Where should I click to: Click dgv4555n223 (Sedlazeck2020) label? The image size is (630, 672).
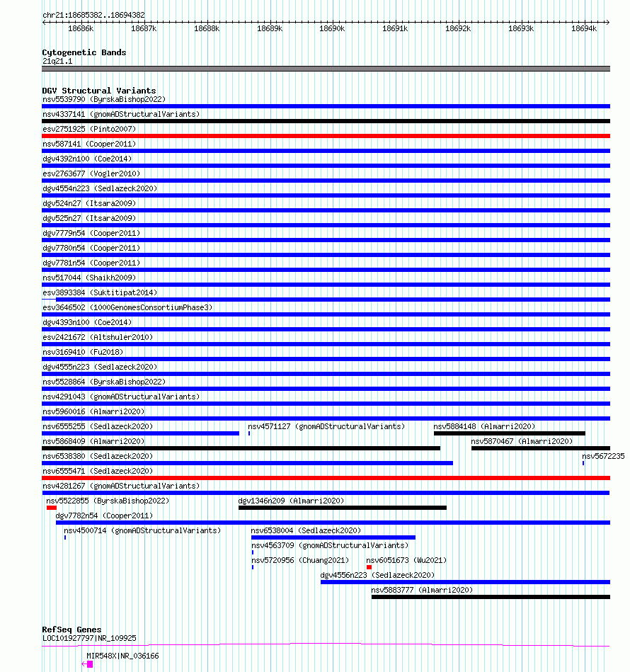click(100, 367)
